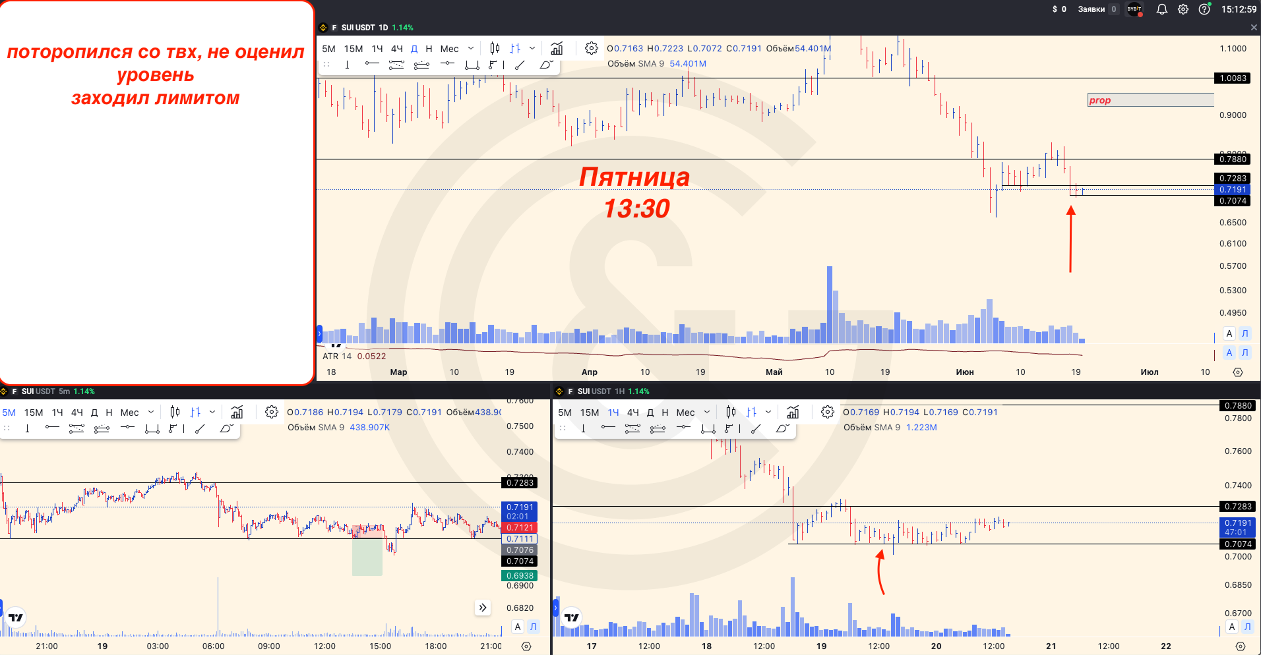Select candlestick type on 5m chart
Screen dimensions: 1261x655
[175, 413]
